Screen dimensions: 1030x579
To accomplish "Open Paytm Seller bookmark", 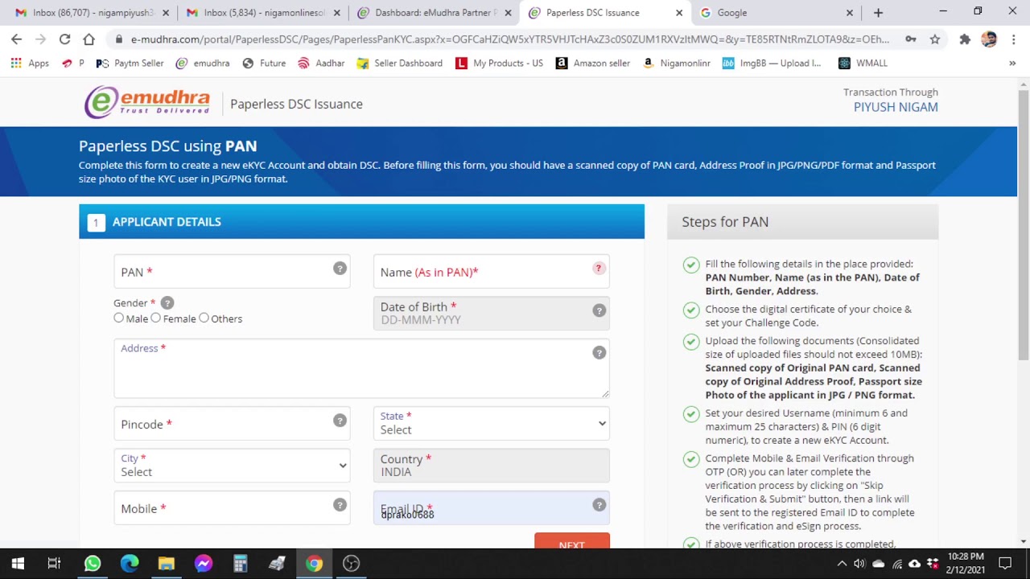I will click(130, 63).
